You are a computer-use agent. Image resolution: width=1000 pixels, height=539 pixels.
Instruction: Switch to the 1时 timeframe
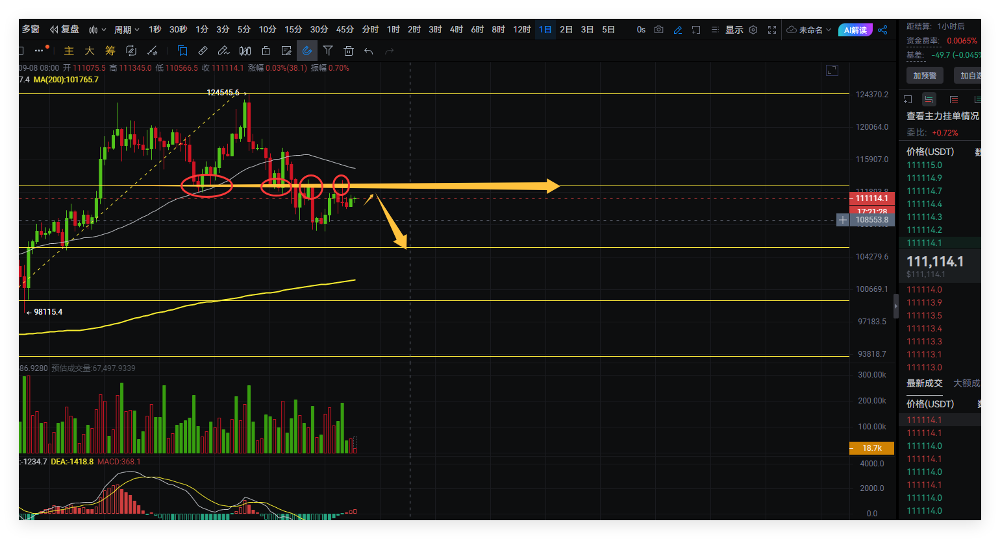click(x=394, y=30)
